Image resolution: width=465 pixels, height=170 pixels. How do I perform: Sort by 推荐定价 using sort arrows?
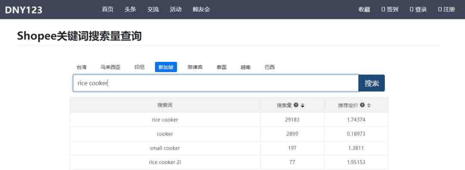coord(369,105)
